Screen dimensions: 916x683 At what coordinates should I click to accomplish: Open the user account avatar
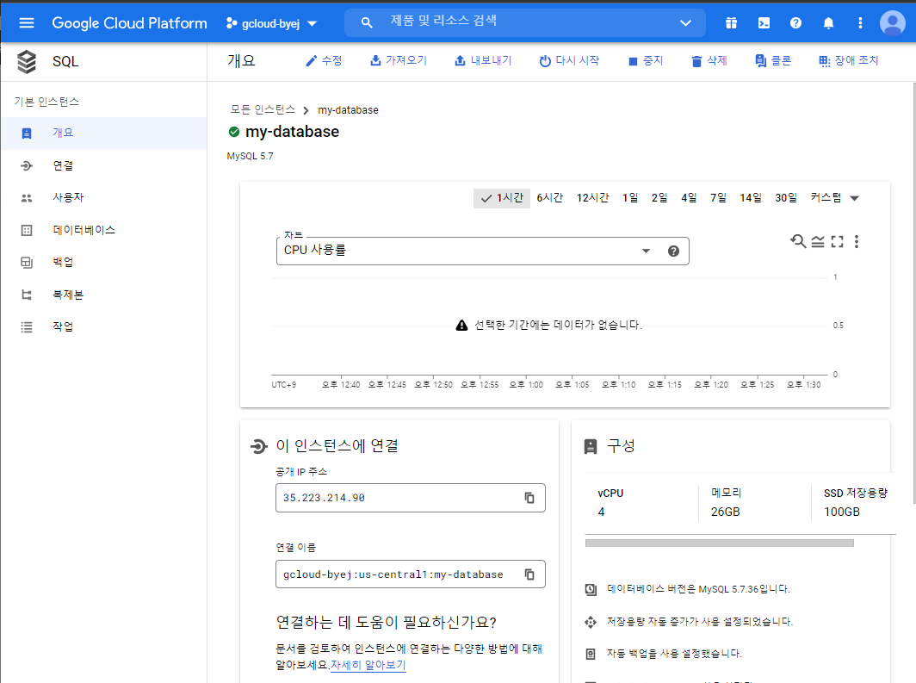(892, 22)
